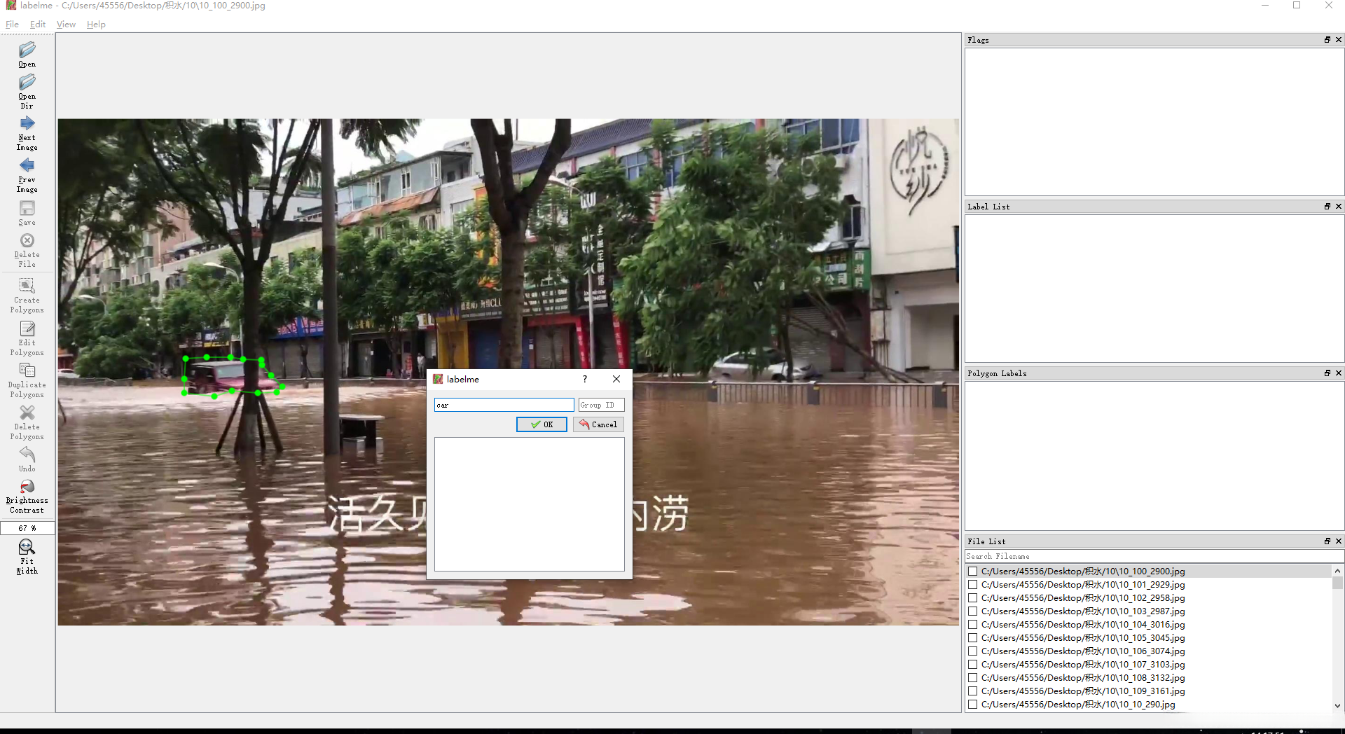Image resolution: width=1345 pixels, height=734 pixels.
Task: Click the Open file tool
Action: click(x=27, y=55)
